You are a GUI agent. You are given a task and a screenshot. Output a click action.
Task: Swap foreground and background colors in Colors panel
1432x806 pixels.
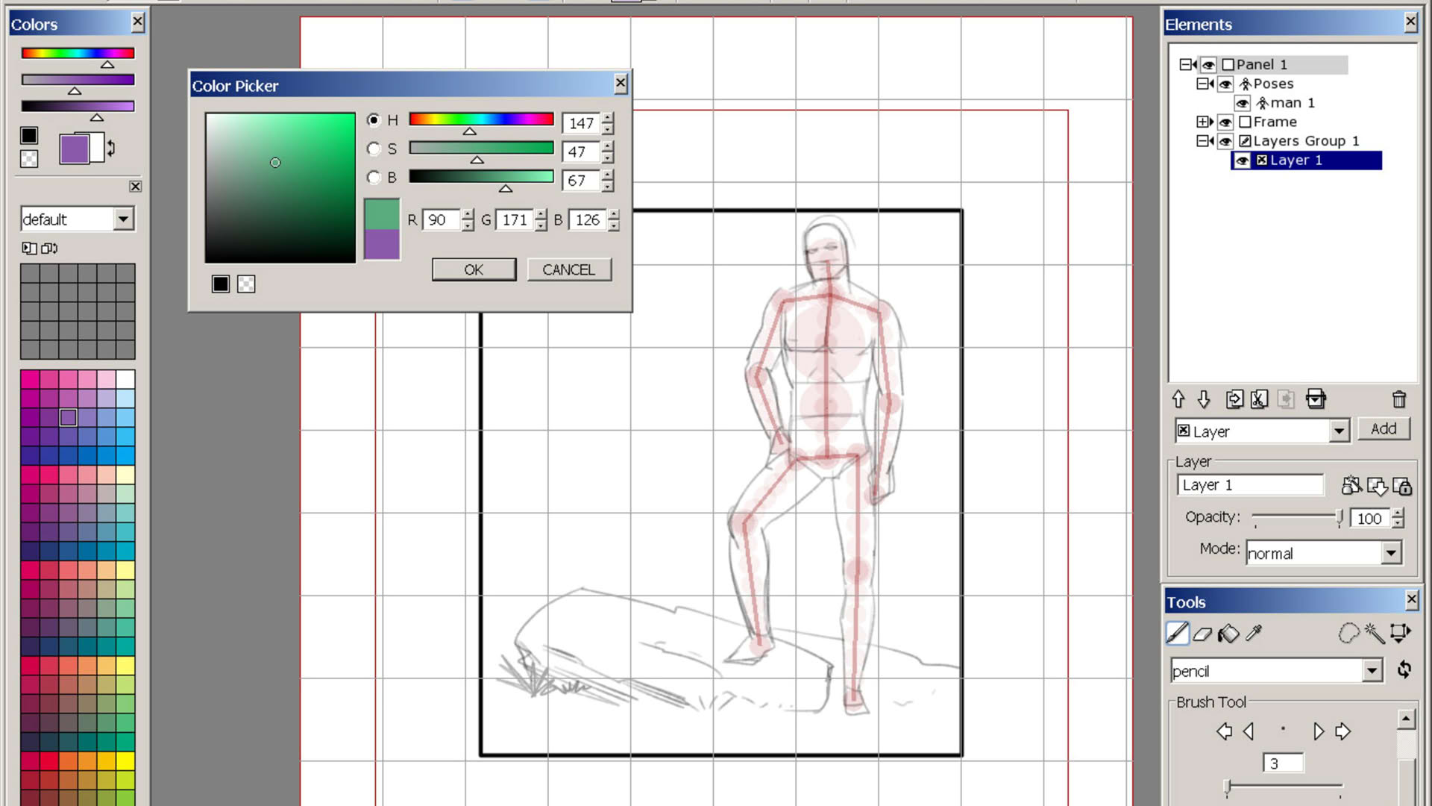coord(111,148)
